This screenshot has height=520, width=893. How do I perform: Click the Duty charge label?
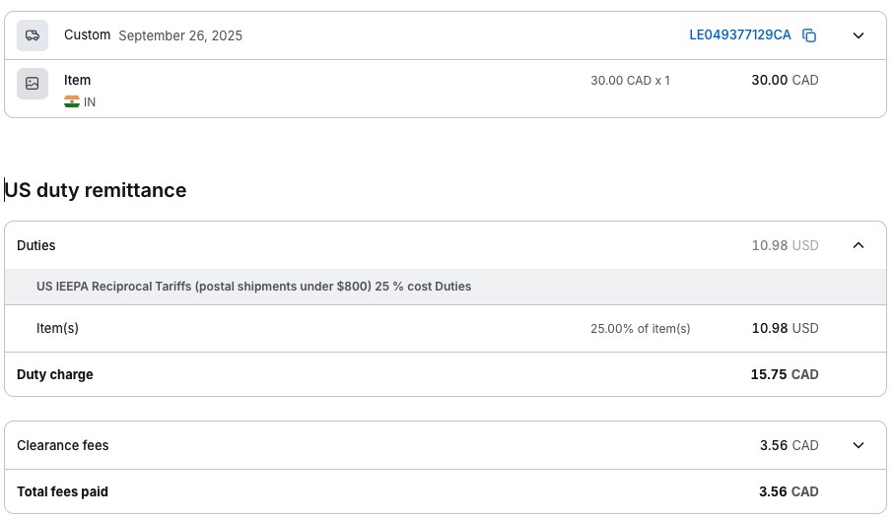(55, 374)
